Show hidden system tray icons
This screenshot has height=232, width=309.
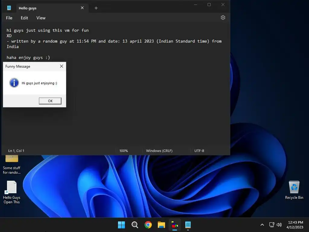(262, 225)
